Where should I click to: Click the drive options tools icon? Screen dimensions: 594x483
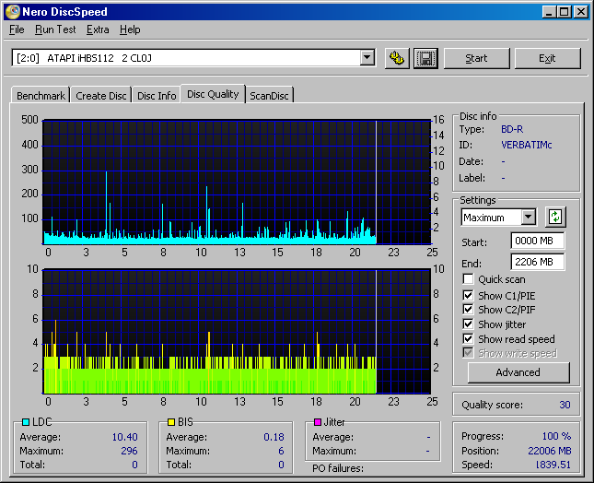pyautogui.click(x=397, y=58)
